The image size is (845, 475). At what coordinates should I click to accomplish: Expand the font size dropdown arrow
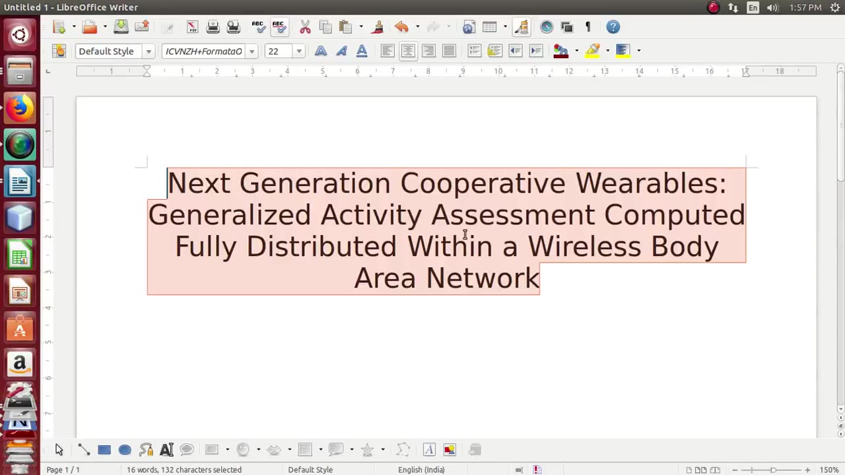tap(298, 51)
